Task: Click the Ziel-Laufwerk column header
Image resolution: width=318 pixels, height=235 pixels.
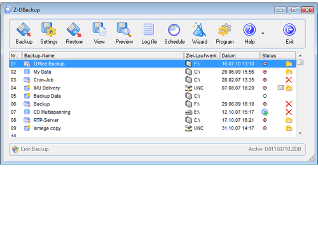Action: point(202,55)
